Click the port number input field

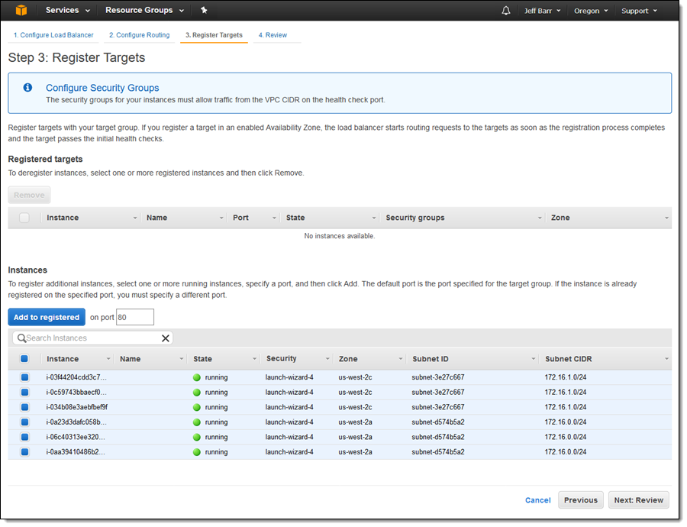click(x=135, y=317)
